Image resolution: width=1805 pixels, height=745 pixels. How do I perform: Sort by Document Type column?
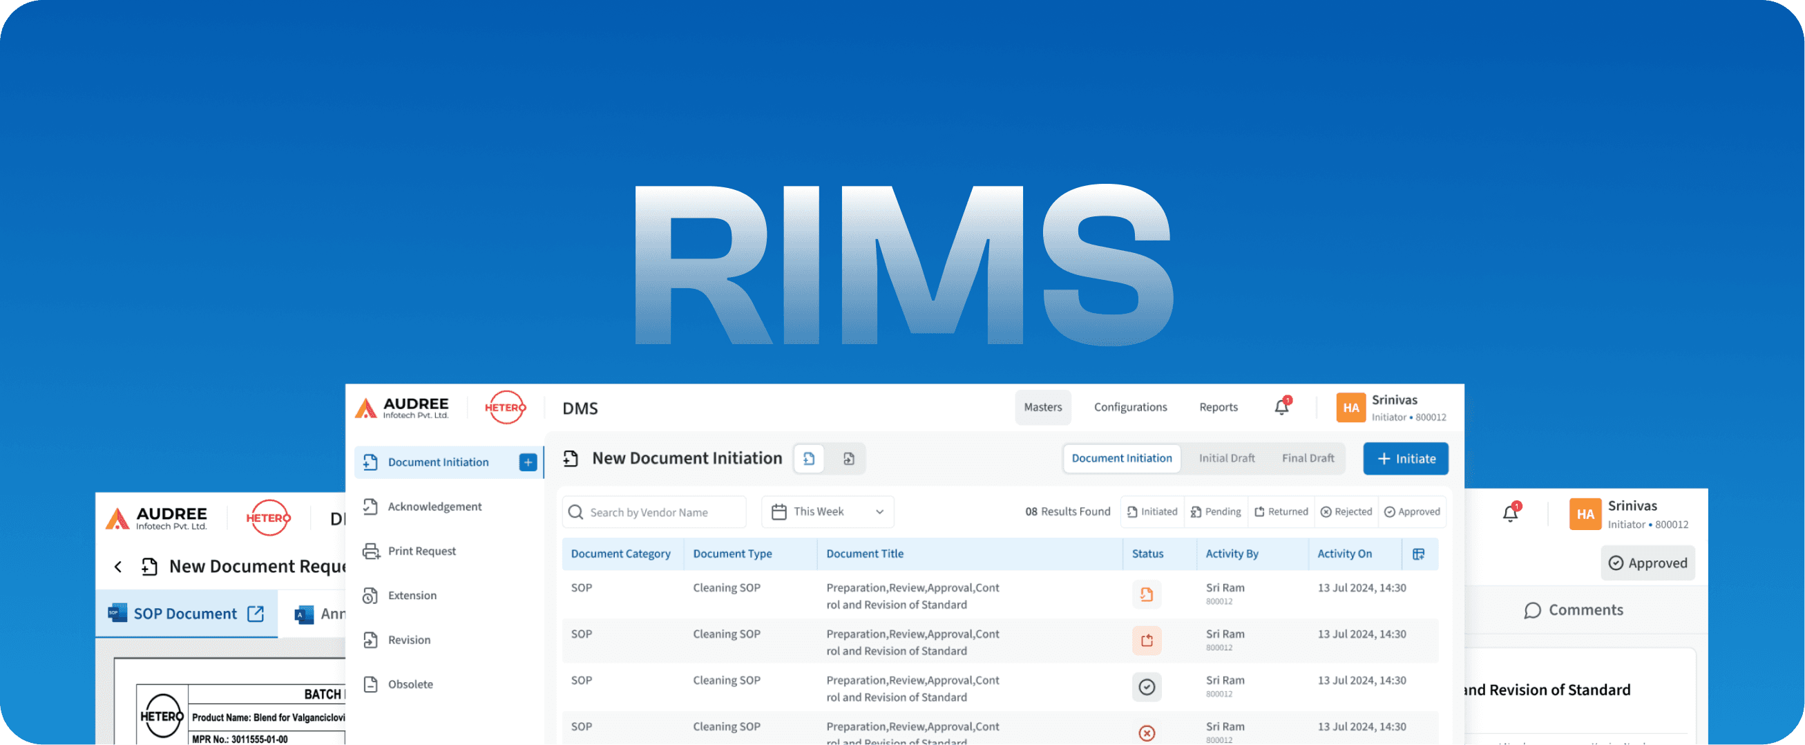732,554
